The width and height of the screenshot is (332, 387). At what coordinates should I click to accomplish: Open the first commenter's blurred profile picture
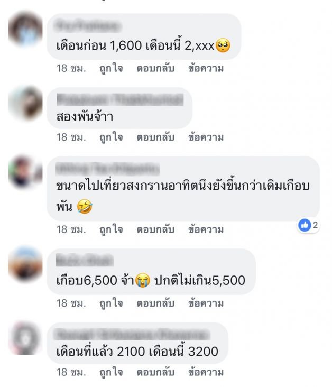[25, 30]
